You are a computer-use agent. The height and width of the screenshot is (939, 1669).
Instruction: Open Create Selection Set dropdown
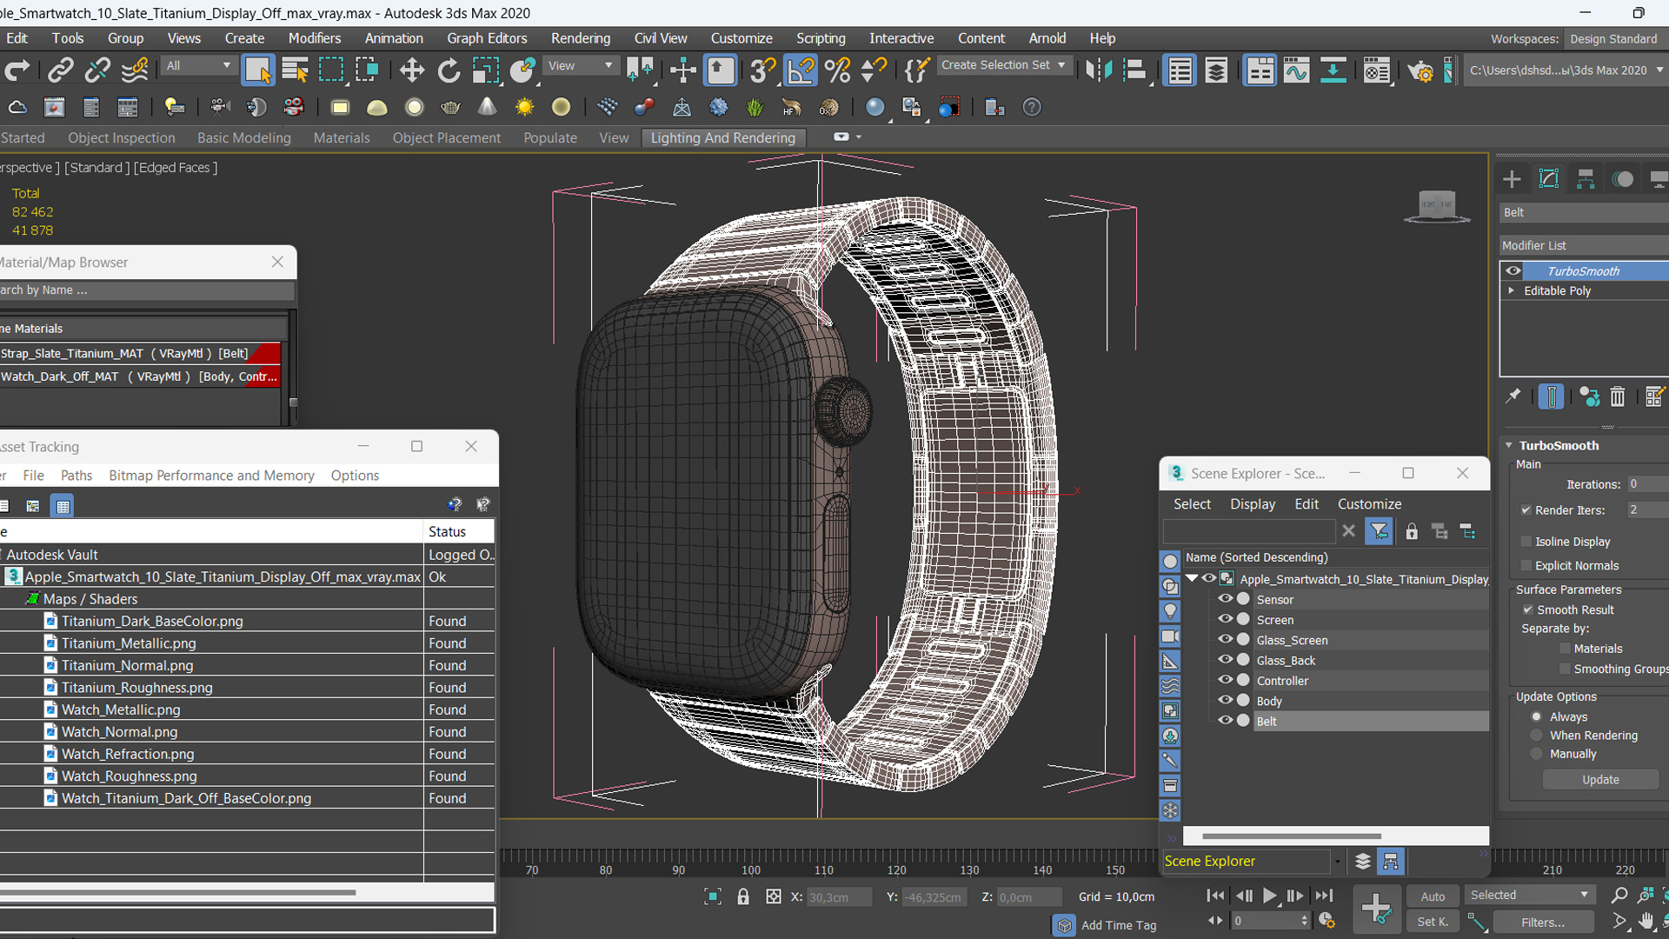[1003, 66]
